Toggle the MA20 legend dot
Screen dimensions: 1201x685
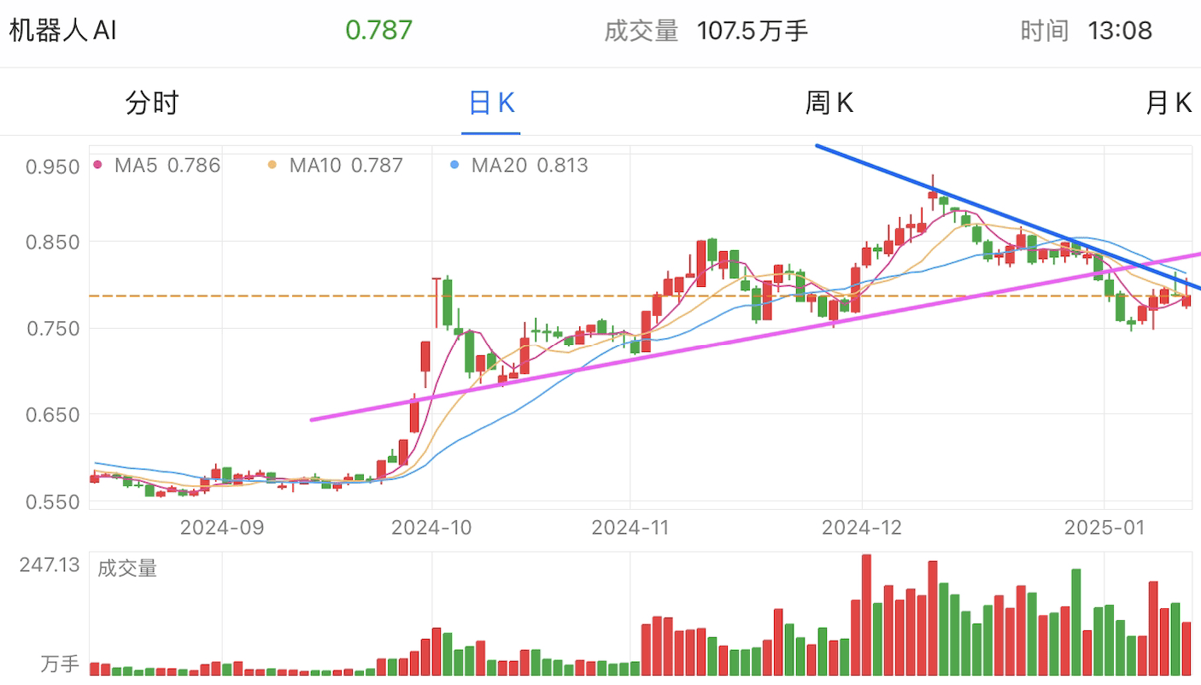pos(455,165)
